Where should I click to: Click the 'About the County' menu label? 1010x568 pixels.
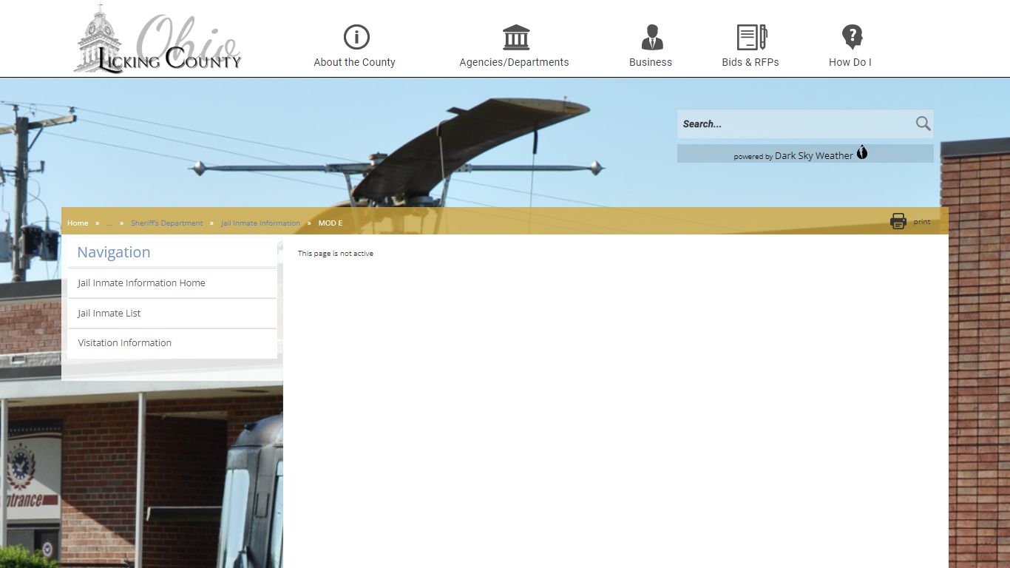354,62
